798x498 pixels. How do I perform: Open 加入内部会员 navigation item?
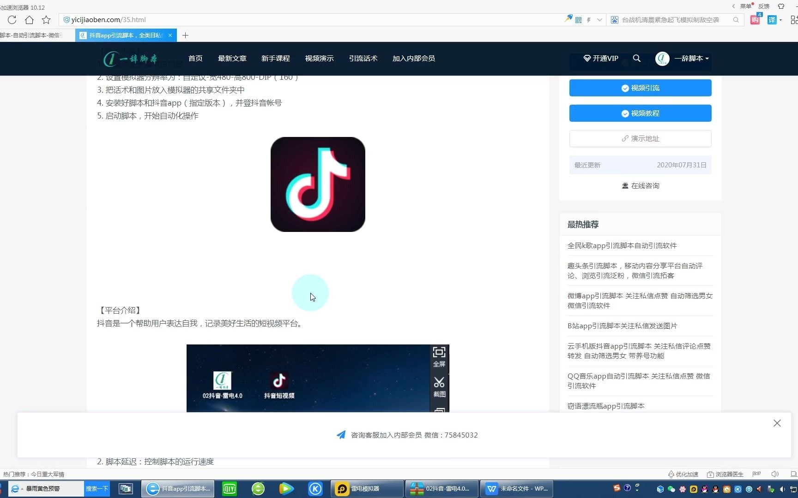414,59
